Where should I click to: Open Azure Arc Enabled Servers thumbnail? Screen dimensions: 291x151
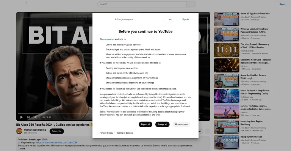227,81
